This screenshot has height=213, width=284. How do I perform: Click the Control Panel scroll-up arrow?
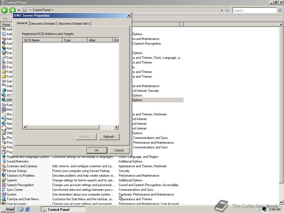click(281, 24)
